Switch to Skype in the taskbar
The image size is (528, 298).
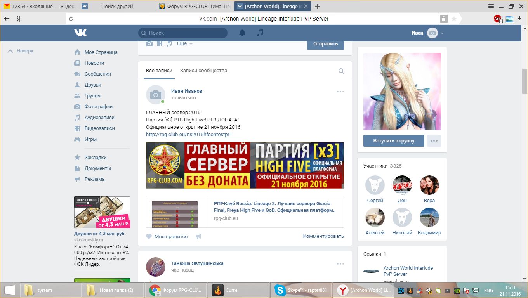point(301,290)
